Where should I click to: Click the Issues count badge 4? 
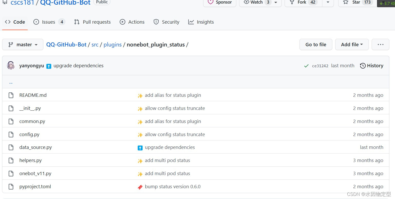click(62, 22)
